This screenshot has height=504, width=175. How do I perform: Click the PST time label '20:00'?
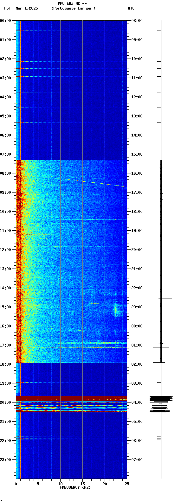pyautogui.click(x=6, y=402)
